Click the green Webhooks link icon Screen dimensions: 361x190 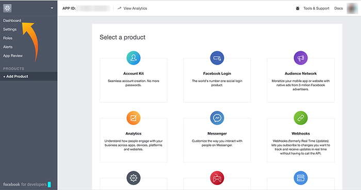(x=301, y=118)
